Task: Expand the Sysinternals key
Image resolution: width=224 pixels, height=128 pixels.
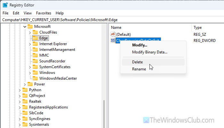Action: pos(20,125)
